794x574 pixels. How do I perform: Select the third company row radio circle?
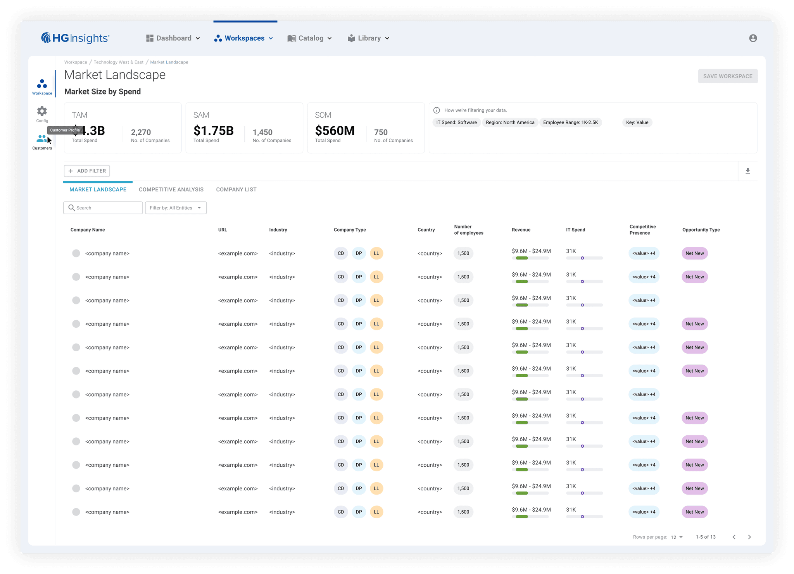tap(76, 300)
